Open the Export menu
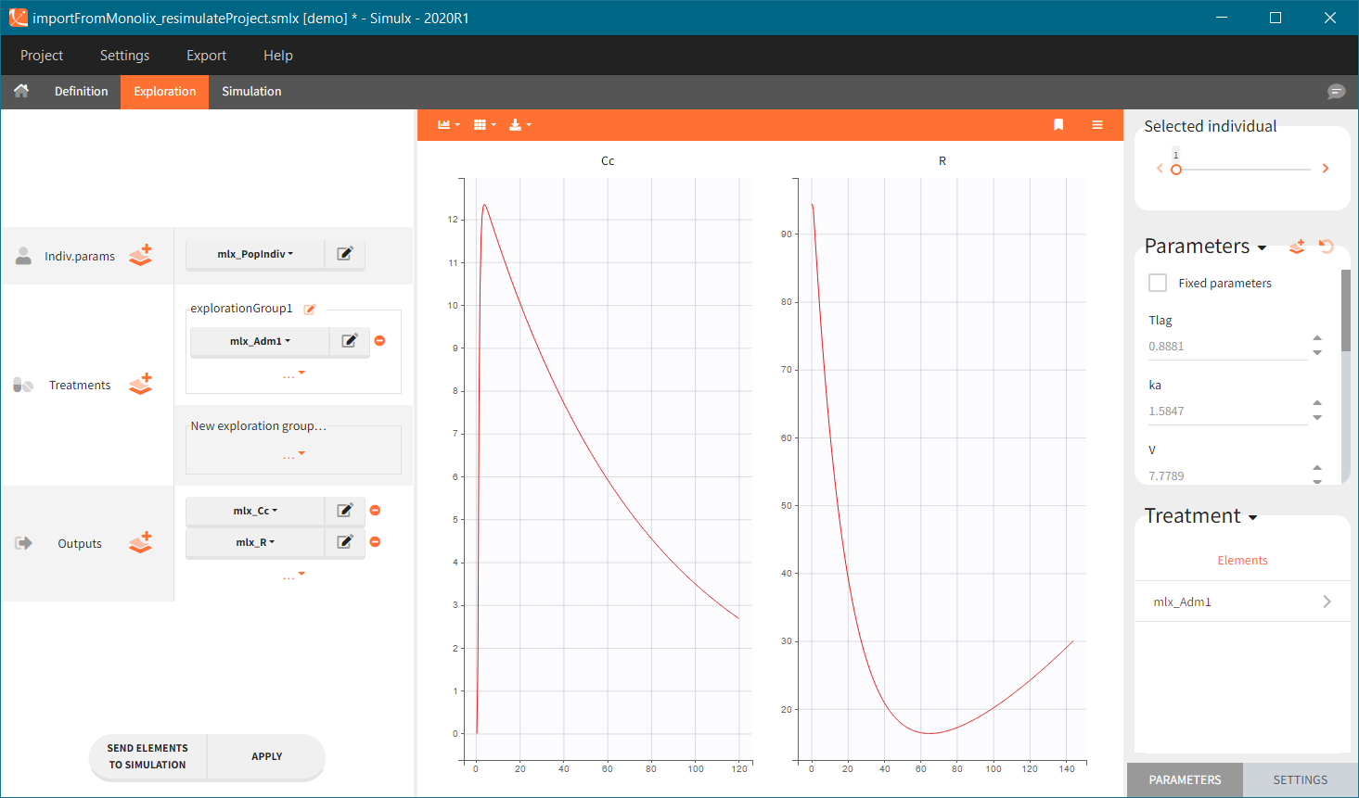 pyautogui.click(x=206, y=55)
